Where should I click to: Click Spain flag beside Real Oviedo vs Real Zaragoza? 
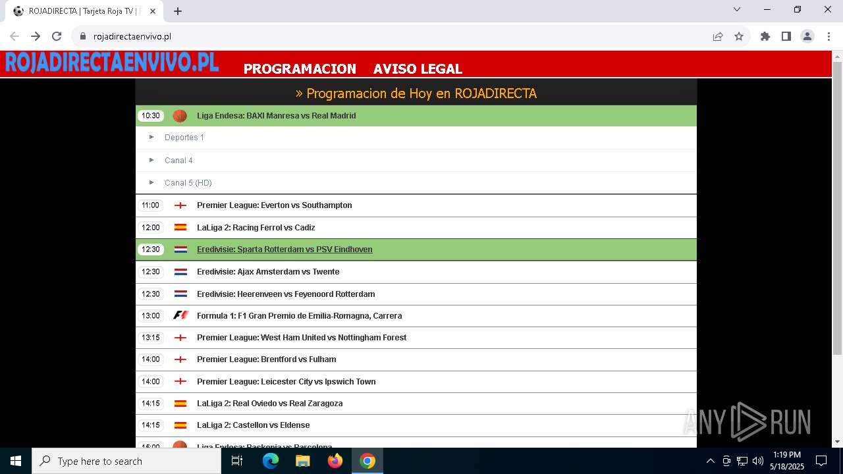180,404
